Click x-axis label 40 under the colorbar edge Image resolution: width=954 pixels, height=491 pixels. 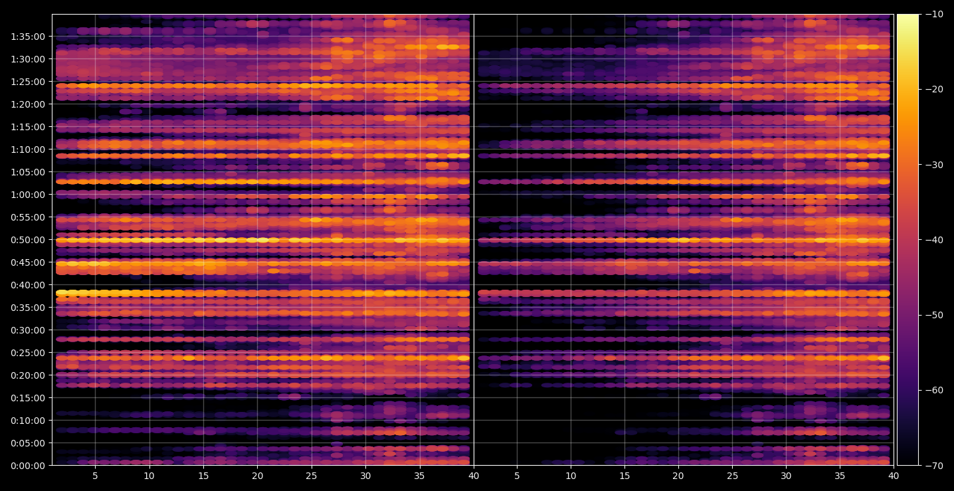[894, 476]
